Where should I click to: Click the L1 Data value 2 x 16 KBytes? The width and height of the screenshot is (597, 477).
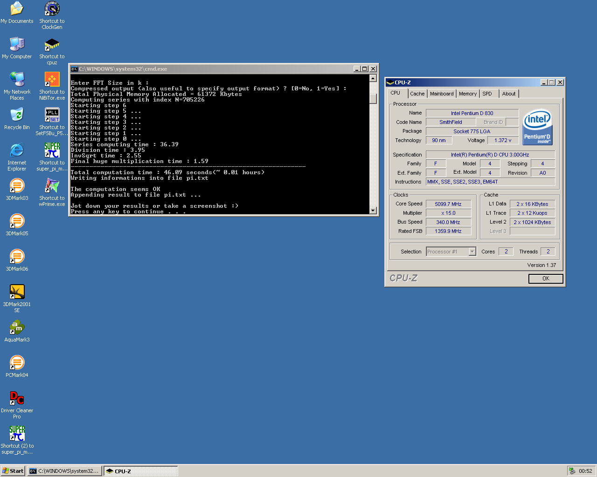[532, 204]
